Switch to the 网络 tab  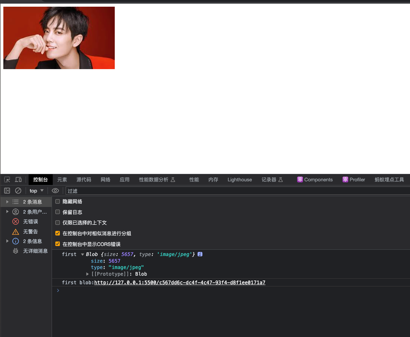pyautogui.click(x=105, y=179)
